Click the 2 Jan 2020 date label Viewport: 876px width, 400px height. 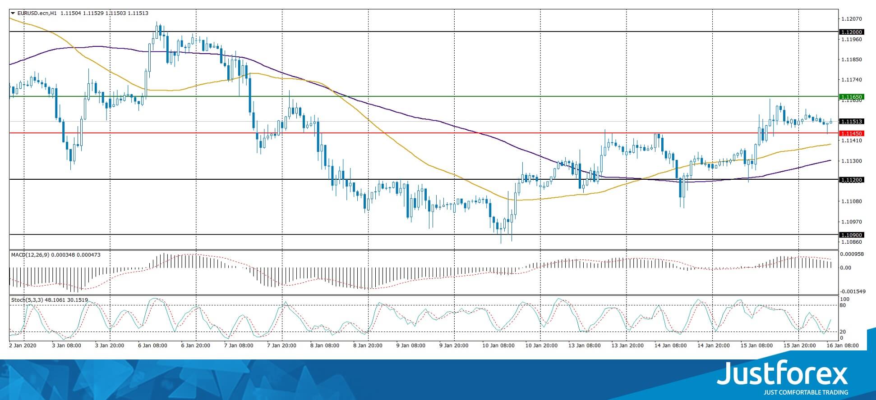pos(22,346)
